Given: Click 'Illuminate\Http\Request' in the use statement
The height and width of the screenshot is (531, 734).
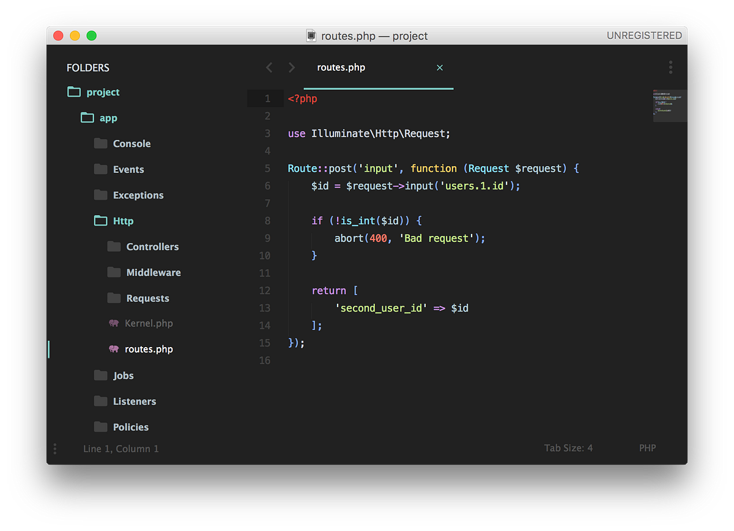Looking at the screenshot, I should (x=378, y=133).
